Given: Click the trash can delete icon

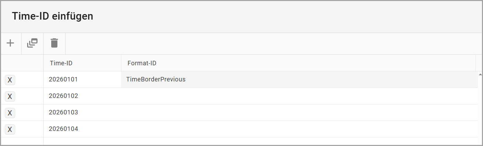Looking at the screenshot, I should pos(54,43).
